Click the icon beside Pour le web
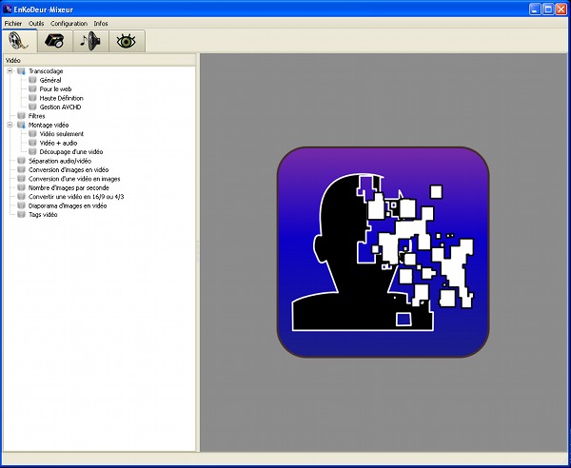This screenshot has width=571, height=468. pyautogui.click(x=32, y=88)
